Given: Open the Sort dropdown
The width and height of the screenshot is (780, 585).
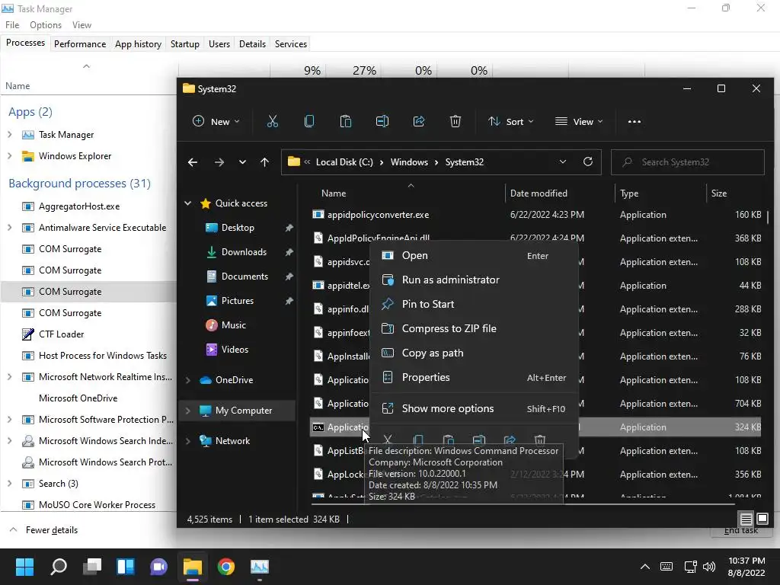Looking at the screenshot, I should pos(510,121).
